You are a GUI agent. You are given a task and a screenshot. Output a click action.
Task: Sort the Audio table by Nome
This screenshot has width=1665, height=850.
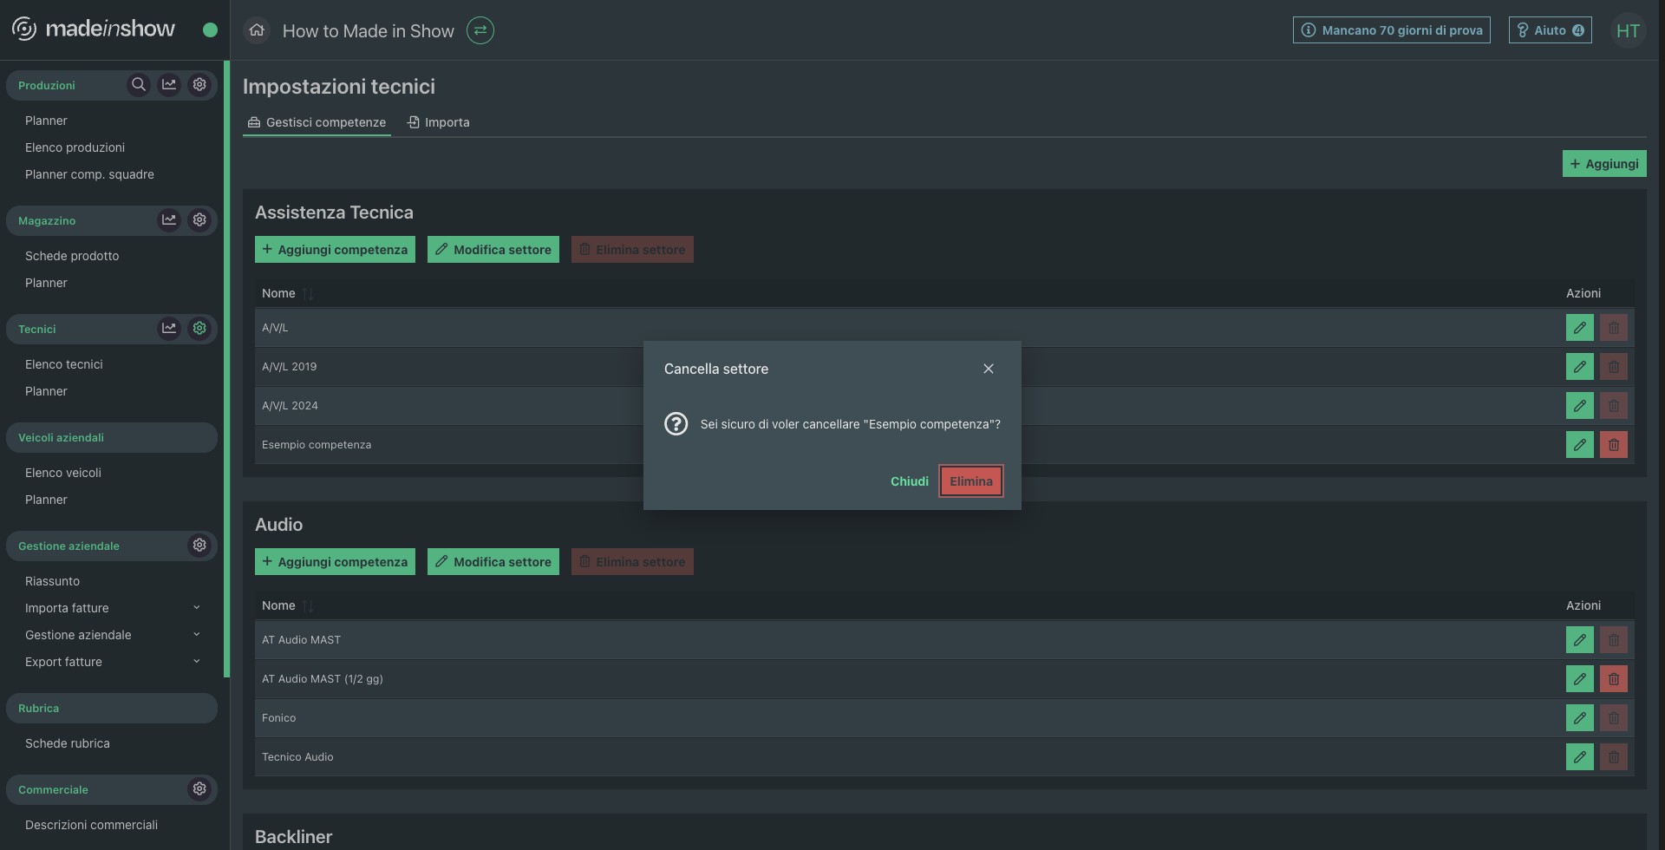point(307,606)
